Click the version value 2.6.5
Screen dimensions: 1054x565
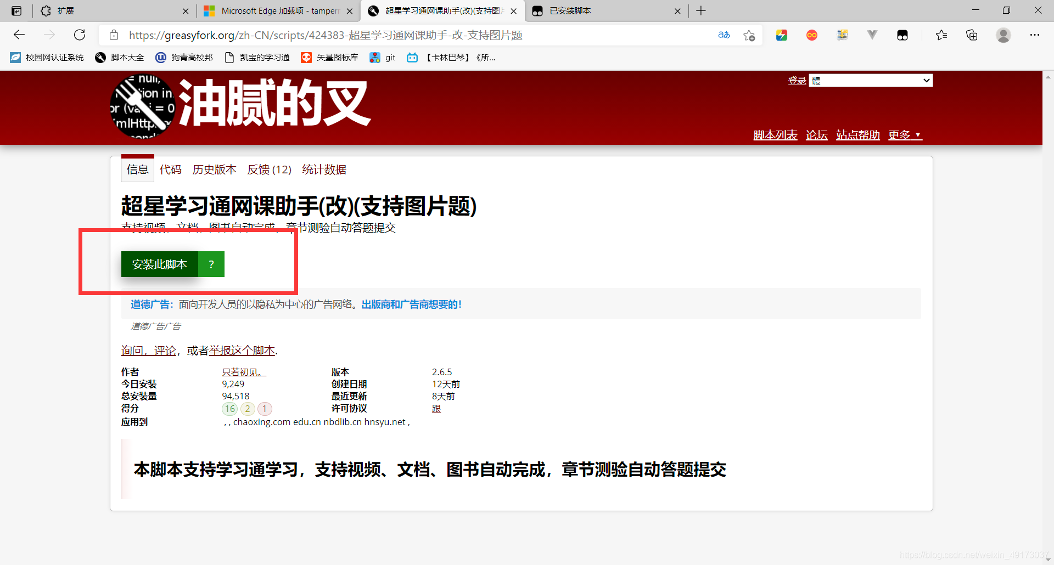coord(442,372)
